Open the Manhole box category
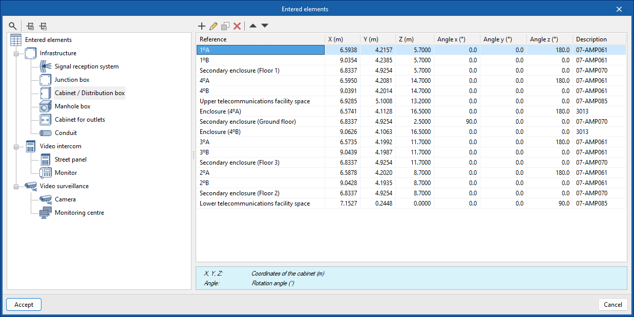 click(72, 106)
